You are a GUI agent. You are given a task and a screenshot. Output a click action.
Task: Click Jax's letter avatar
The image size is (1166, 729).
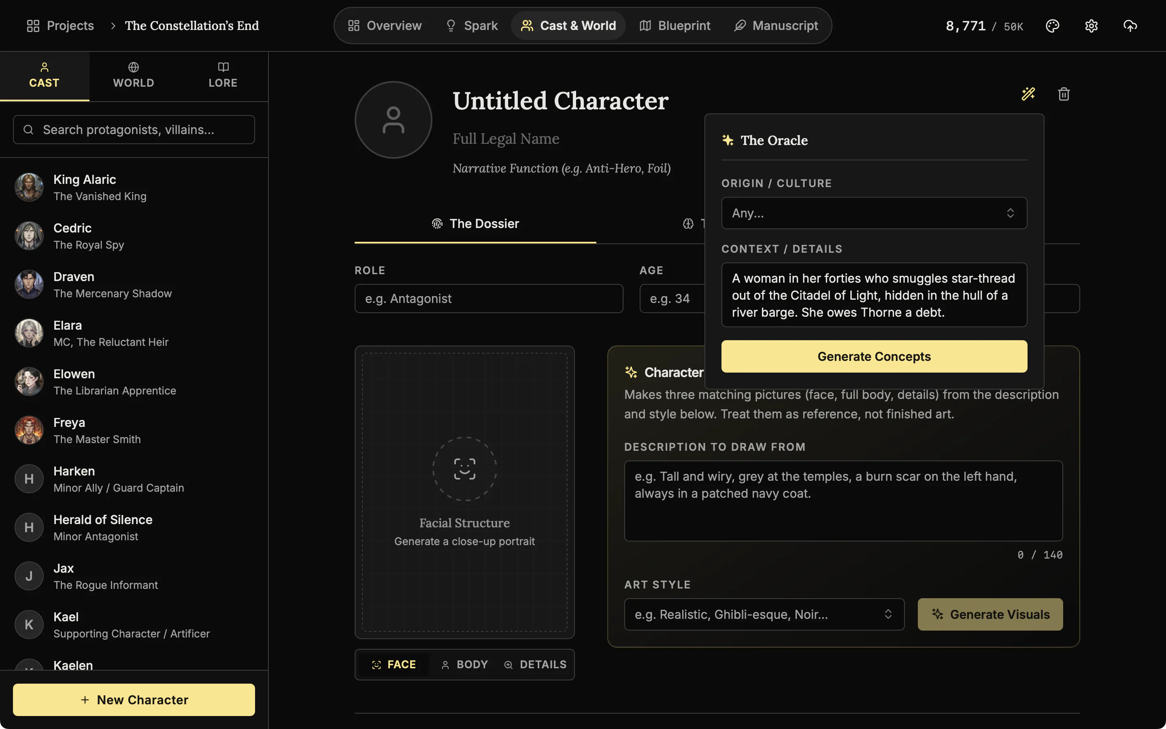29,576
